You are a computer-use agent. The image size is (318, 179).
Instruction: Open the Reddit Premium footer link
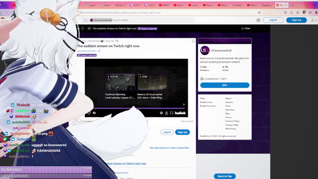click(x=208, y=106)
